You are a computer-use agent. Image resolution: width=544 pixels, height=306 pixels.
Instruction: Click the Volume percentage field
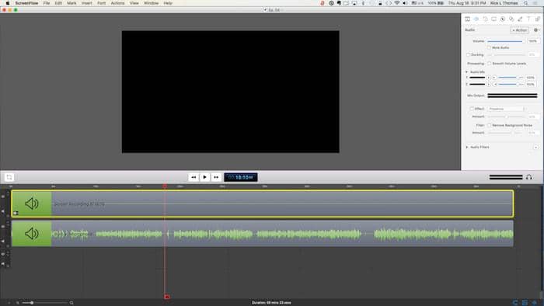click(533, 41)
